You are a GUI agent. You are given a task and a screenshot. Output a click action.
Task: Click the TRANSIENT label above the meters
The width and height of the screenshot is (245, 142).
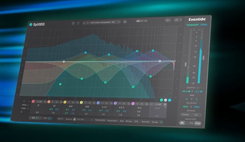[192, 25]
